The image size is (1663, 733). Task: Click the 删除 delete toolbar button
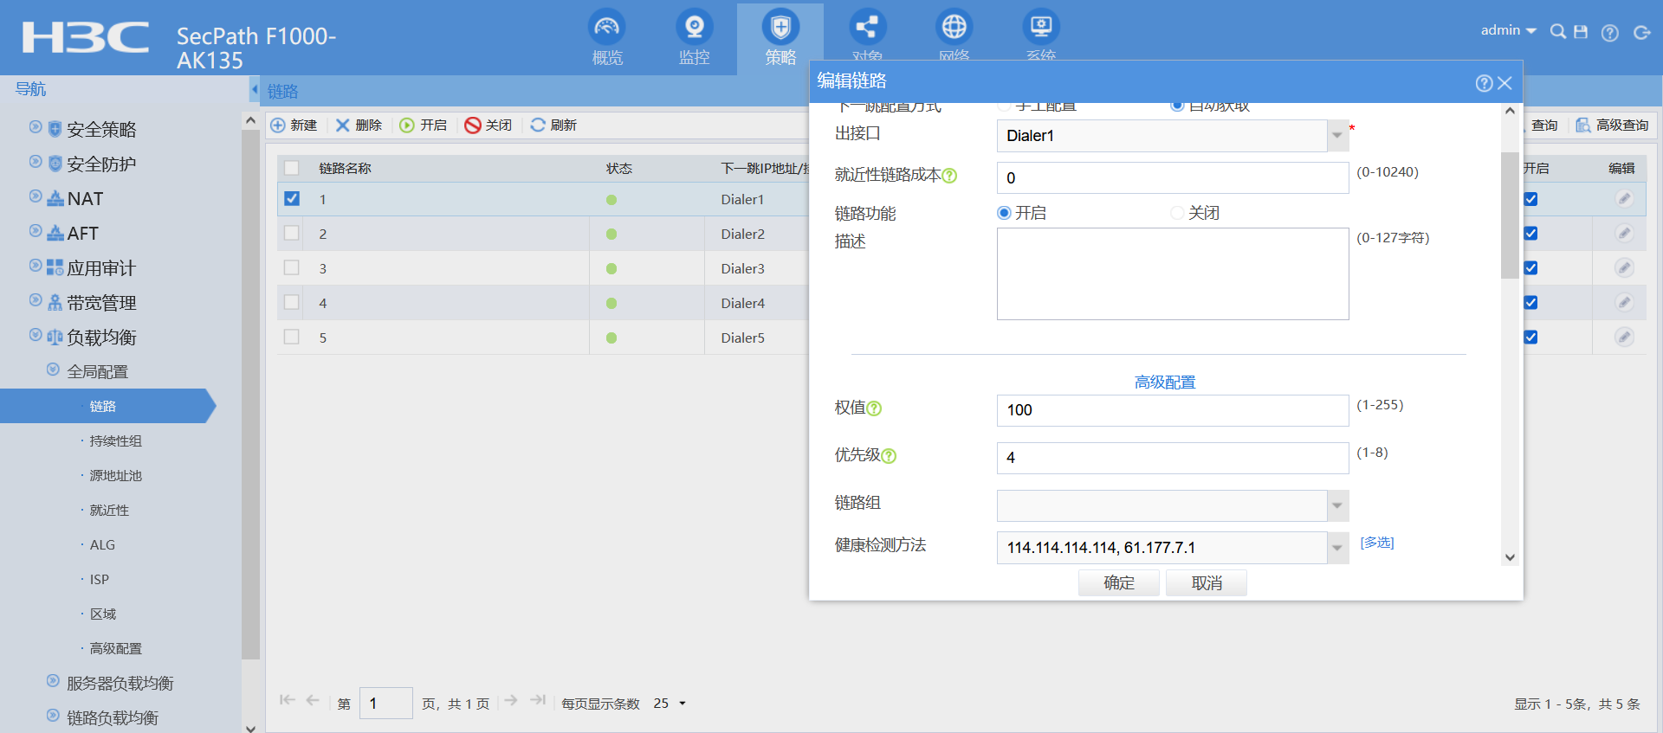click(x=359, y=125)
